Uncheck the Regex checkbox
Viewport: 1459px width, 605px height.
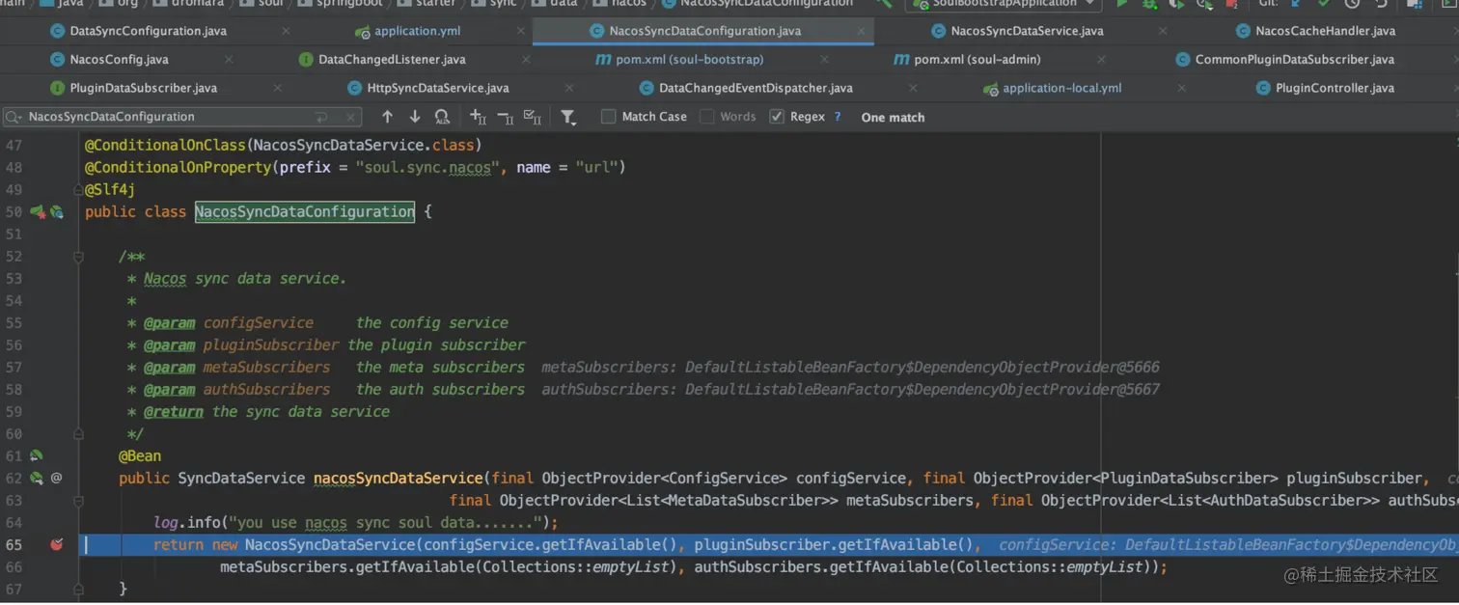coord(777,117)
